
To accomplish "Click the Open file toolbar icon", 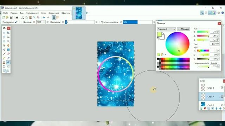I will (7, 17).
